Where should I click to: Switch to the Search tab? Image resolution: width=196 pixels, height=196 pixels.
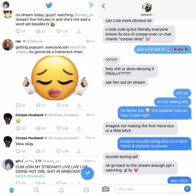click(x=37, y=190)
